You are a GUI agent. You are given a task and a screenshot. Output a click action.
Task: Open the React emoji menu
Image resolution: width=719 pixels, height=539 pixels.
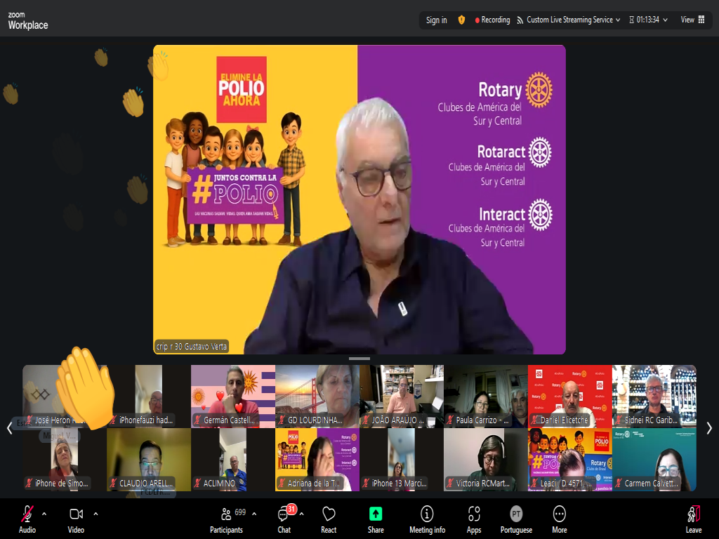[329, 514]
